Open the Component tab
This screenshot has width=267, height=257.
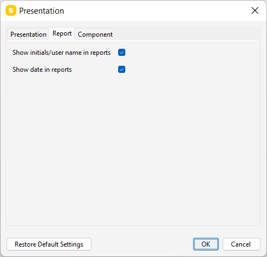point(95,35)
